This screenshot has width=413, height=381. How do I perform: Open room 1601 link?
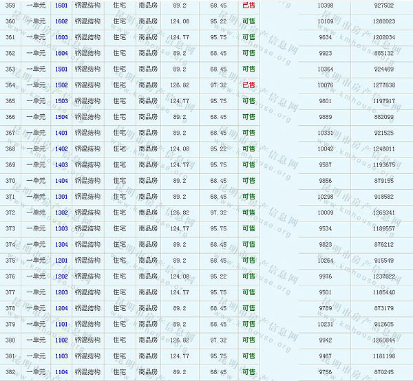tap(61, 6)
